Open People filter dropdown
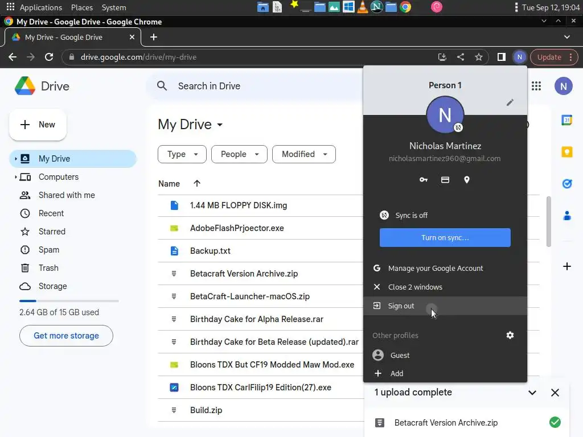Viewport: 583px width, 437px height. 239,154
